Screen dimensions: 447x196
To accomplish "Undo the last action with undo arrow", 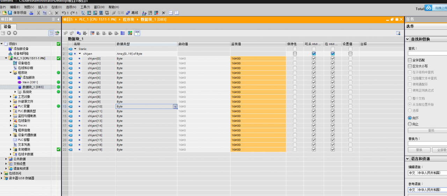I will click(64, 13).
